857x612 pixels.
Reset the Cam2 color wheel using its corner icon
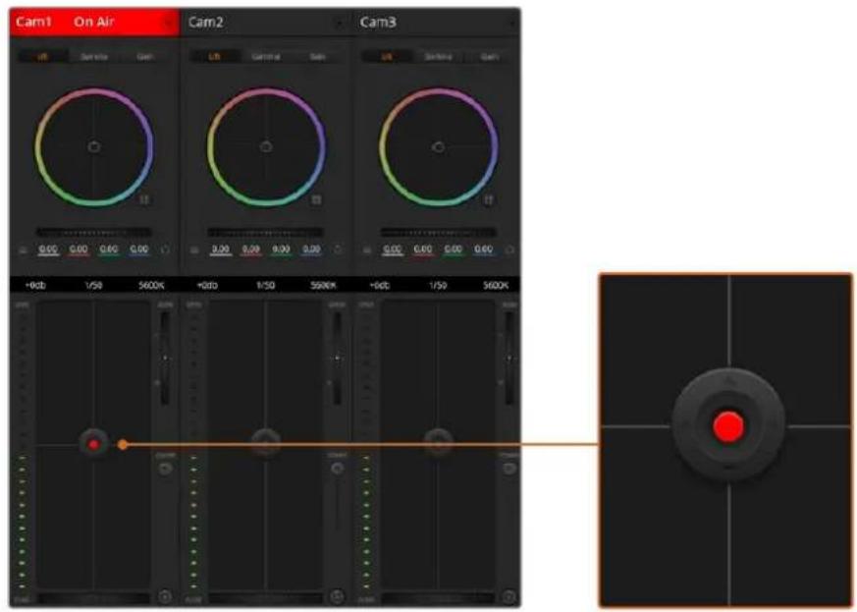click(316, 199)
